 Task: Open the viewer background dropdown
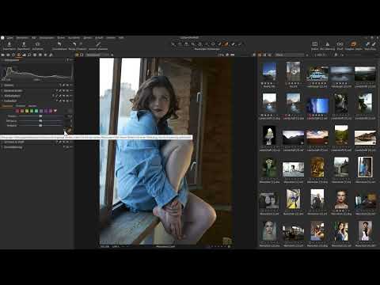click(98, 55)
